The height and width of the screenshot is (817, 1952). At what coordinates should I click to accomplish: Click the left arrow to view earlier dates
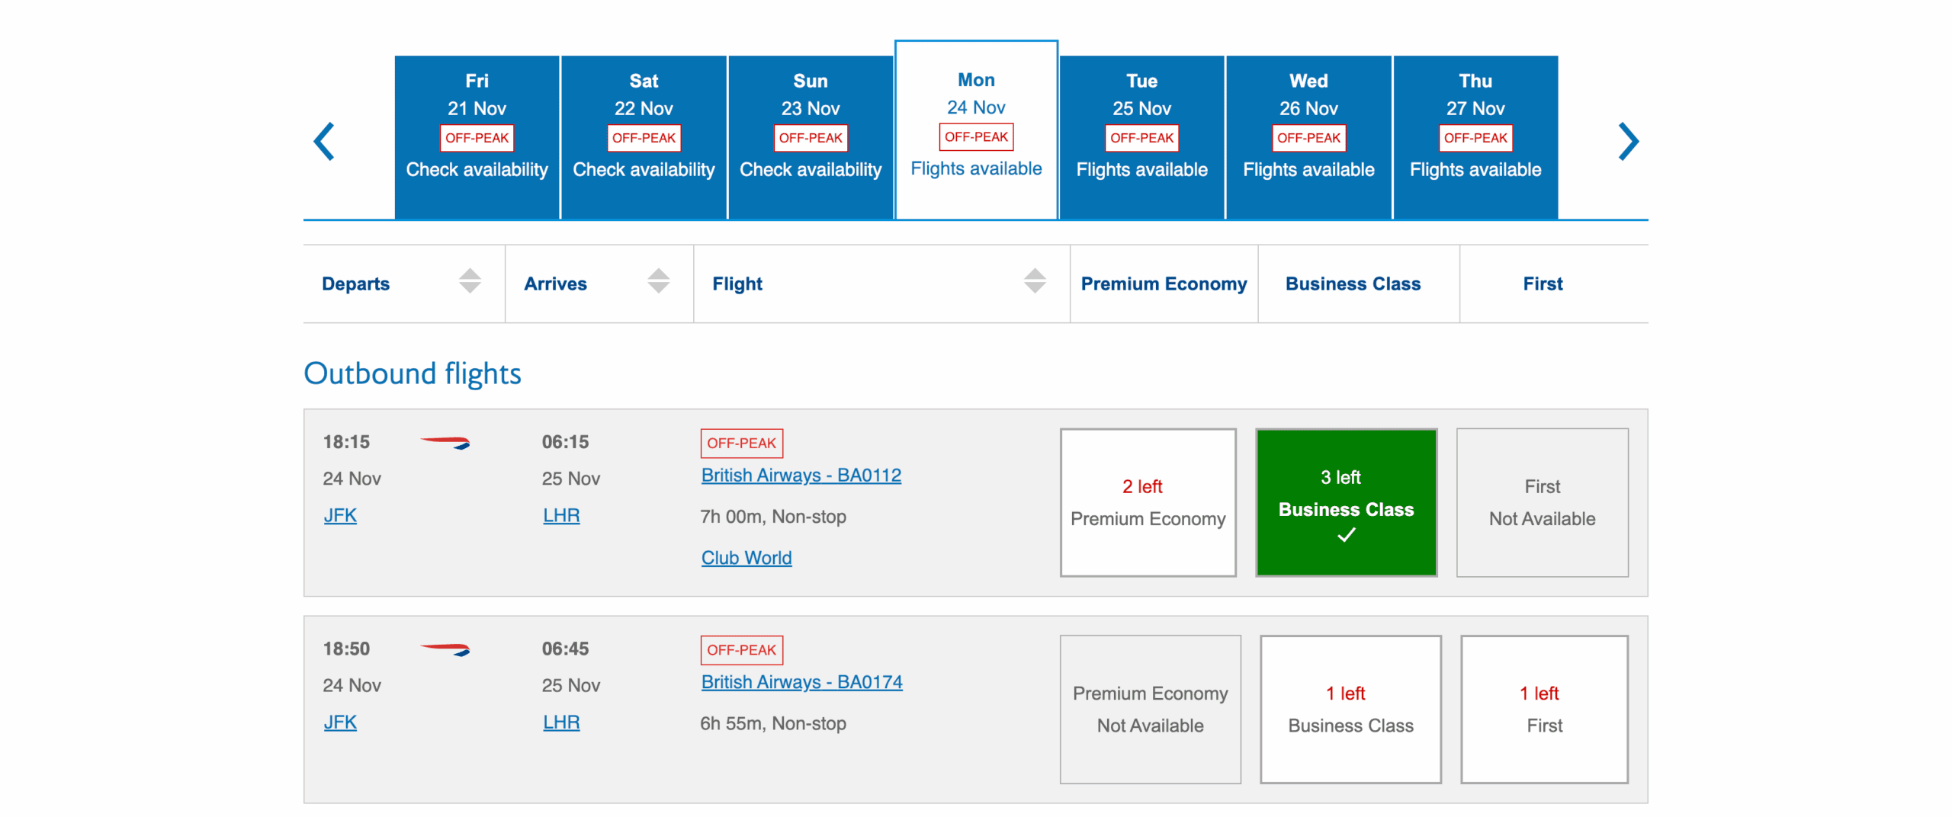tap(323, 141)
